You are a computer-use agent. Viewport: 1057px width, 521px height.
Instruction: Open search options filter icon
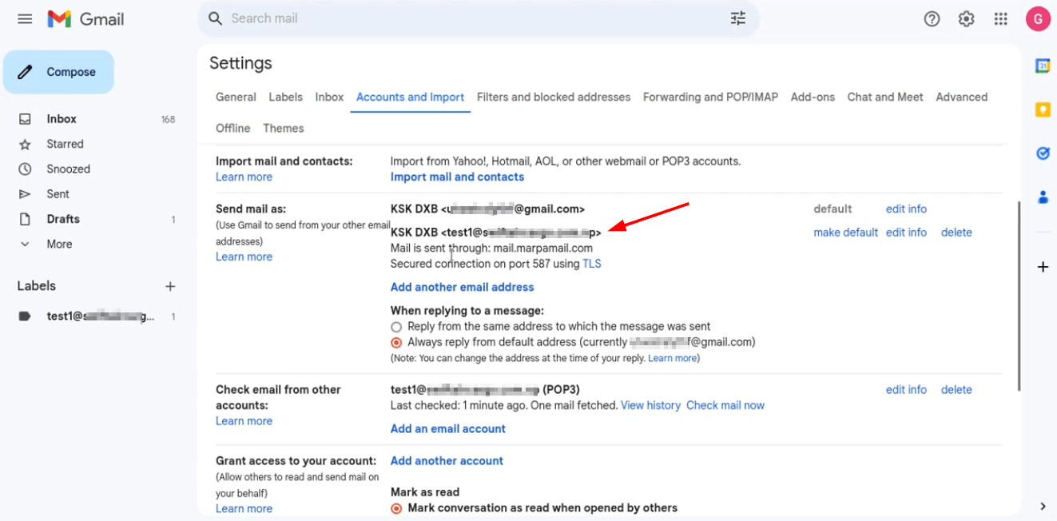point(737,18)
